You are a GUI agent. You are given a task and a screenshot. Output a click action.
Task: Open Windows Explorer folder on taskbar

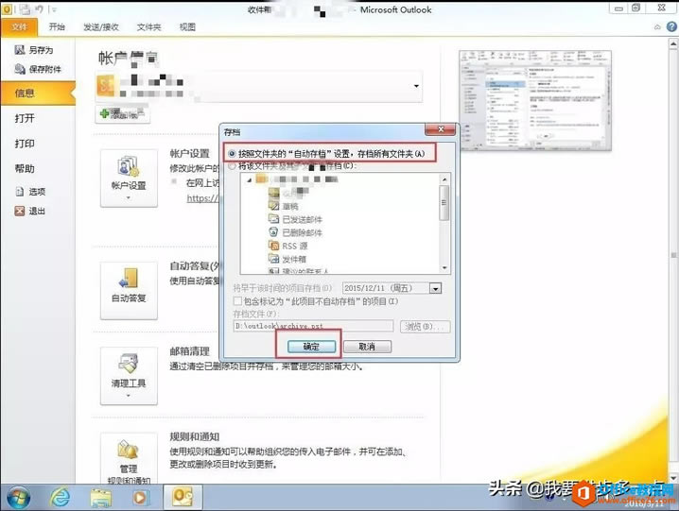[x=101, y=498]
